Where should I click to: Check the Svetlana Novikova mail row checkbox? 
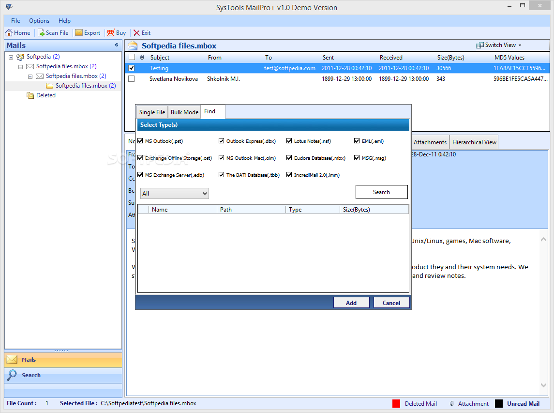[x=132, y=78]
